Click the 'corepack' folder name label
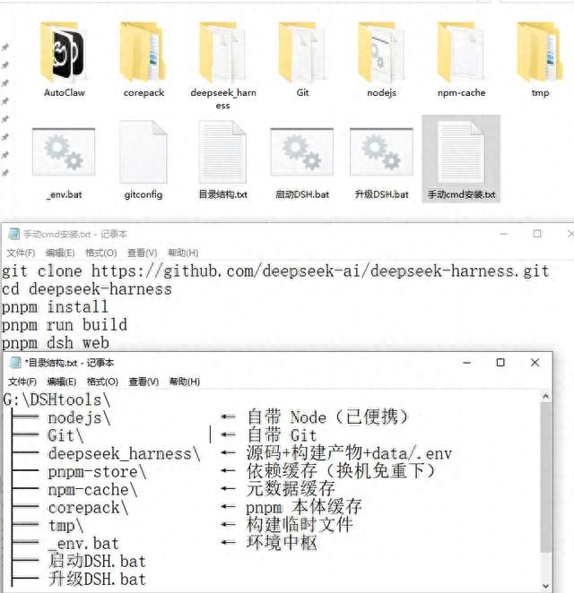 point(143,92)
